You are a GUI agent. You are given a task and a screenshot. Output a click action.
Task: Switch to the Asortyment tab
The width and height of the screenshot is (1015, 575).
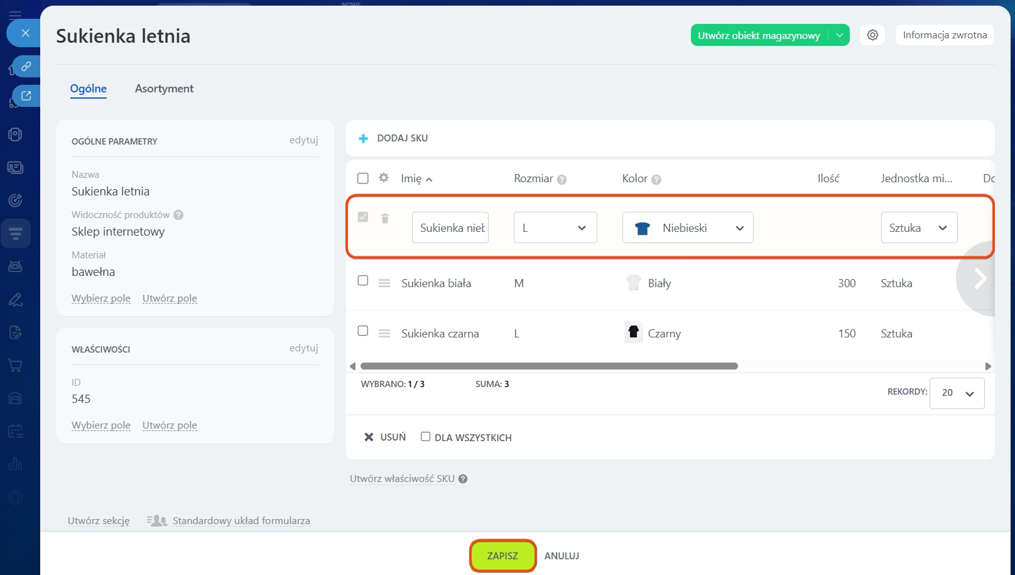164,89
